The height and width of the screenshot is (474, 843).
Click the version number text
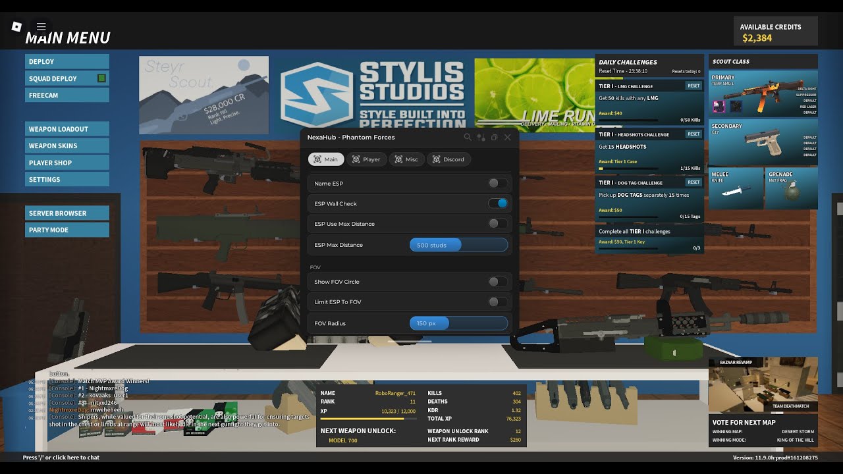[775, 458]
